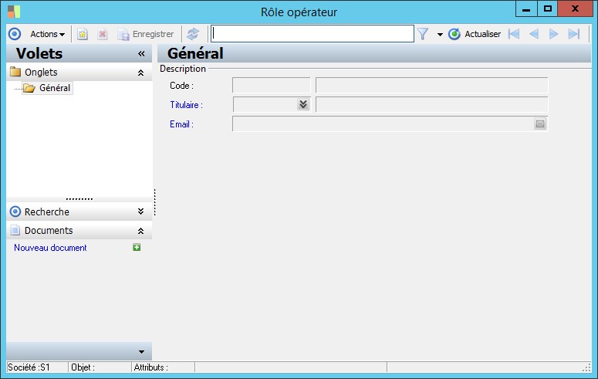The height and width of the screenshot is (379, 598).
Task: Go to next record arrow icon
Action: point(553,34)
